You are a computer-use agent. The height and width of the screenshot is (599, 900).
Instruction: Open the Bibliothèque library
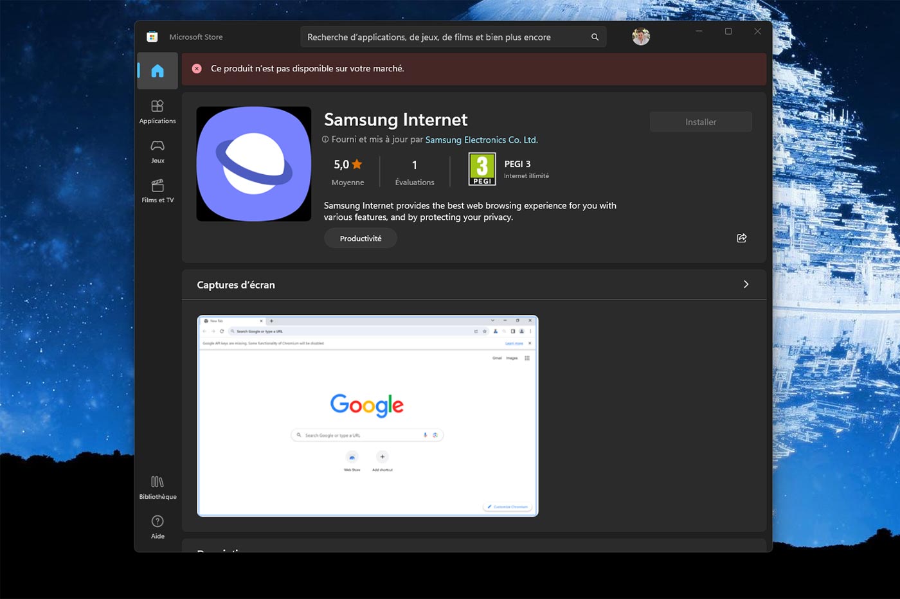tap(157, 488)
